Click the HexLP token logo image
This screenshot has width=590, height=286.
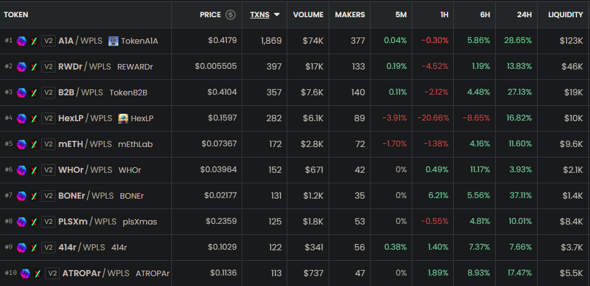(x=123, y=118)
